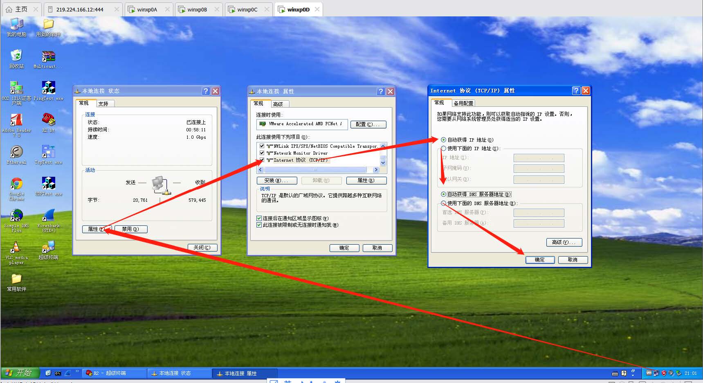Toggle the Network Monitor Driver checkbox
The height and width of the screenshot is (383, 703).
[262, 153]
